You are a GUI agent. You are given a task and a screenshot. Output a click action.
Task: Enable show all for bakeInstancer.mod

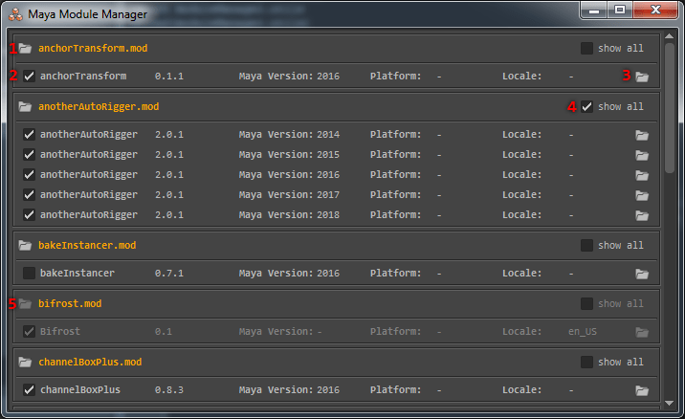[x=586, y=246]
